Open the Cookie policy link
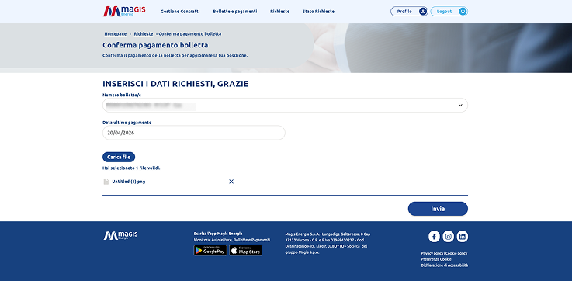This screenshot has height=281, width=572. [456, 253]
